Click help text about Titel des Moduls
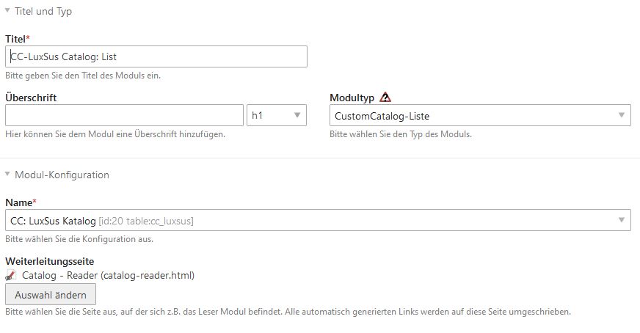Image resolution: width=640 pixels, height=333 pixels. coord(82,75)
